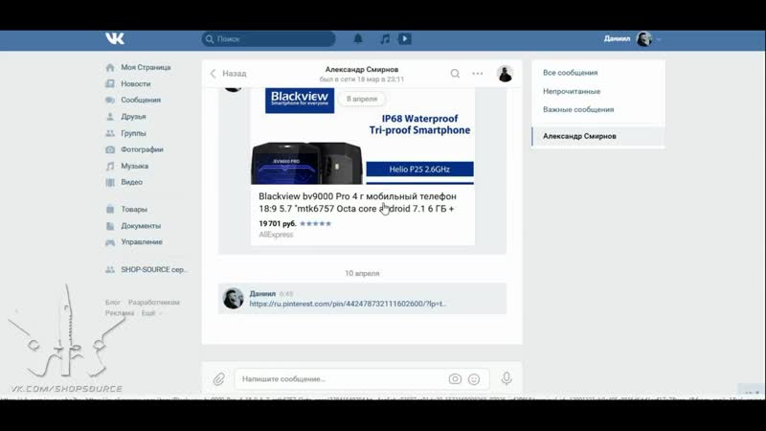Screen dimensions: 766x431
Task: Search within conversation using magnifier icon
Action: 455,74
